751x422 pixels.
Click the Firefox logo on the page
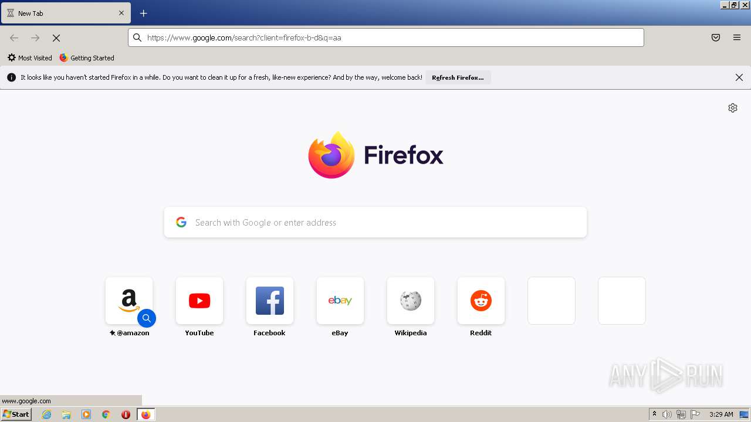[x=375, y=155]
